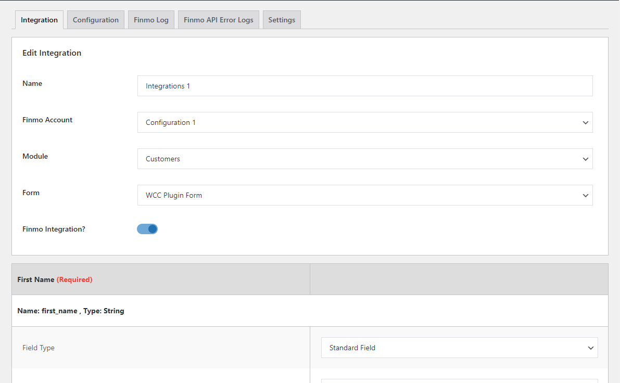This screenshot has width=620, height=383.
Task: Open the Finmo Account dropdown
Action: click(x=365, y=122)
